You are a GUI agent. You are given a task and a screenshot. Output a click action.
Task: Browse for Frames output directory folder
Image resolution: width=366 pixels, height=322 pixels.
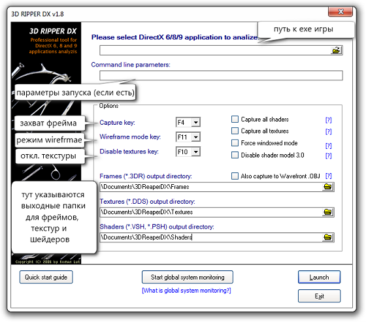pos(327,187)
